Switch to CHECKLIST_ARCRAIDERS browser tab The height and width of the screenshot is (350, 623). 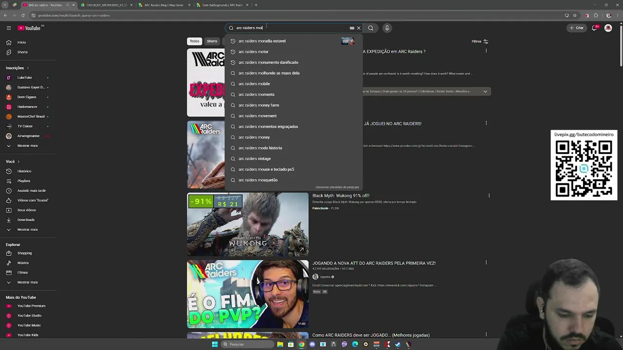coord(107,5)
